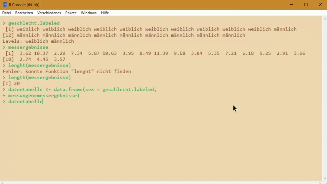Open the Verschiedenes menu
The image size is (327, 184).
pos(49,13)
